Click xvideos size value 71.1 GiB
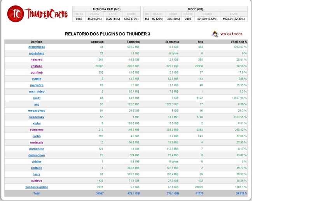 point(134,180)
